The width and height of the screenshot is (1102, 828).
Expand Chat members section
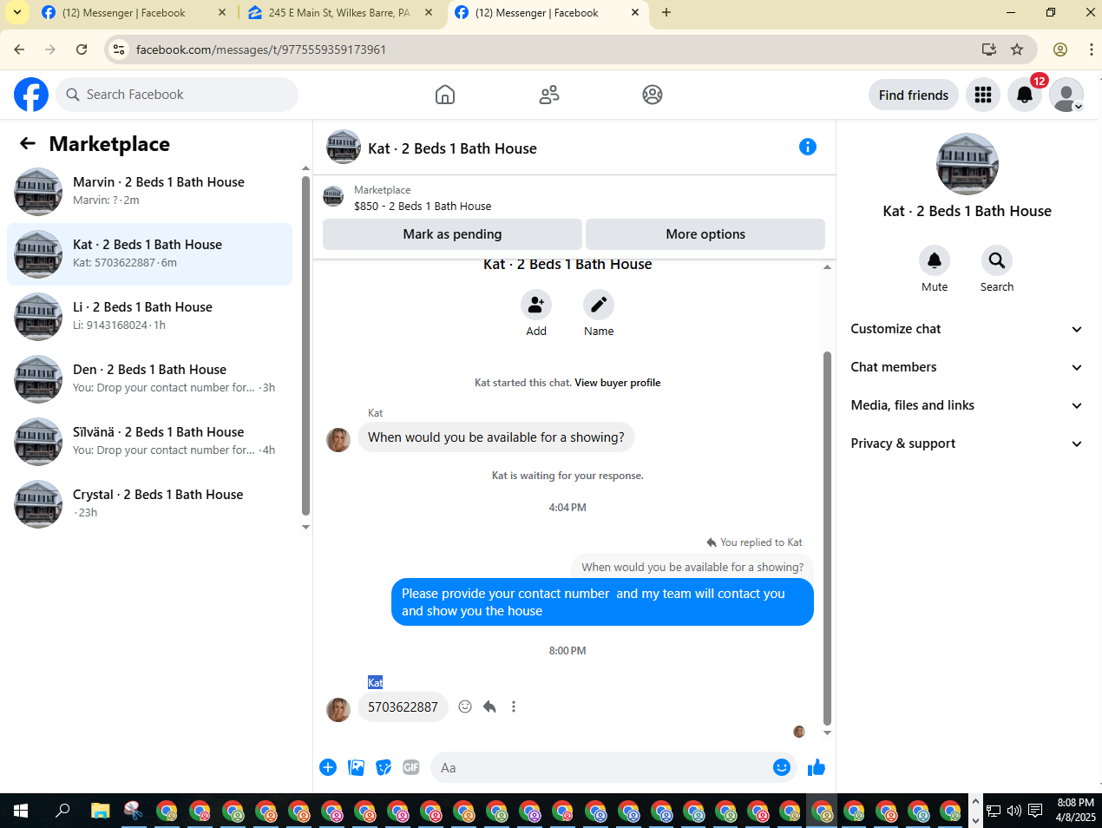pyautogui.click(x=967, y=367)
